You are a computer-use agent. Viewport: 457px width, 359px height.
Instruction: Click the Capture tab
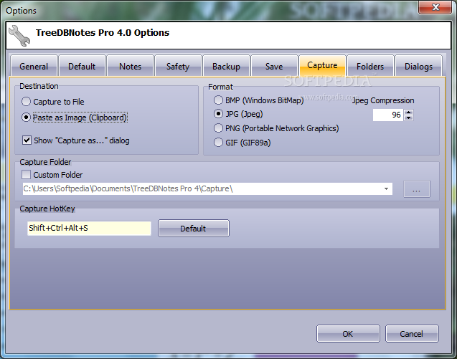pyautogui.click(x=322, y=65)
